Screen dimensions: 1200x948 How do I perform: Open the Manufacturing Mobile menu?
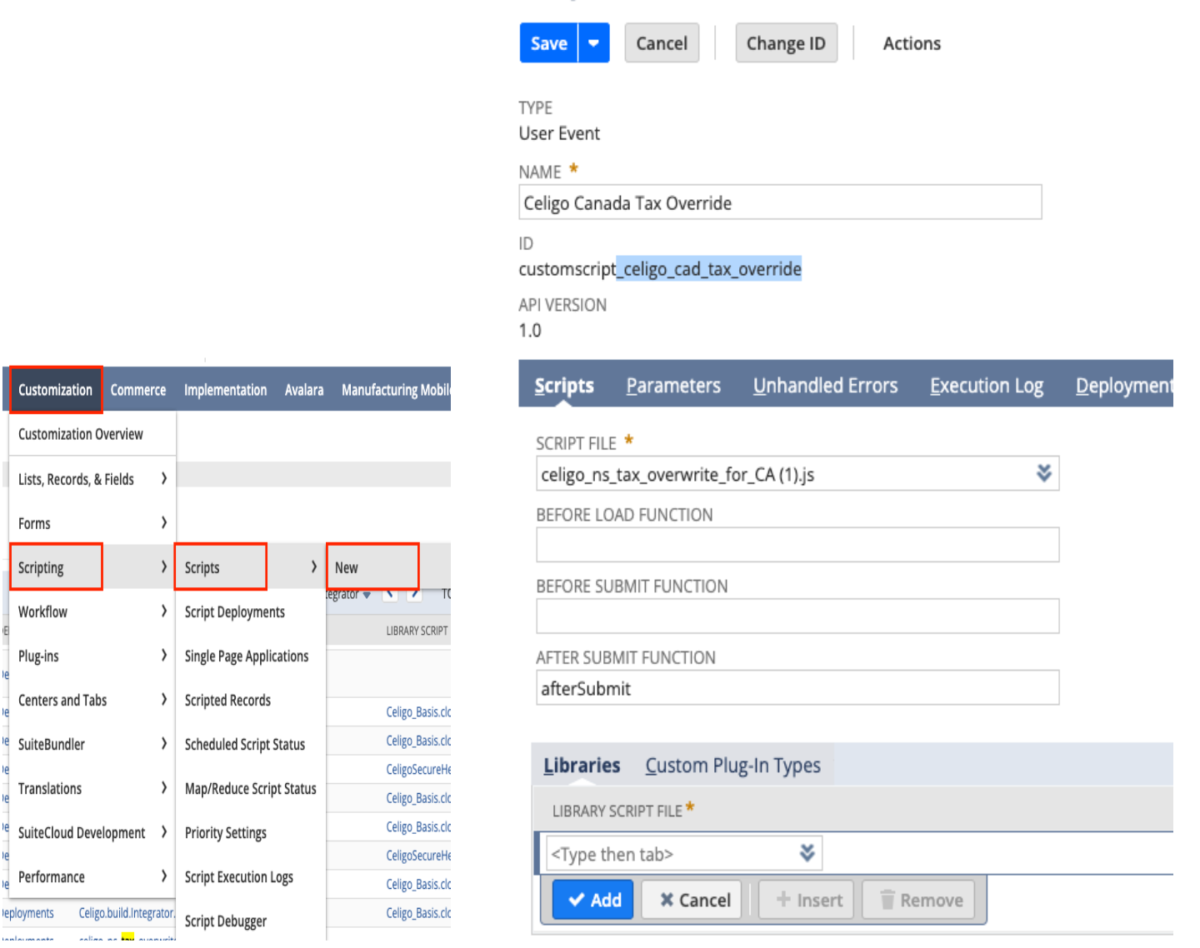tap(396, 390)
